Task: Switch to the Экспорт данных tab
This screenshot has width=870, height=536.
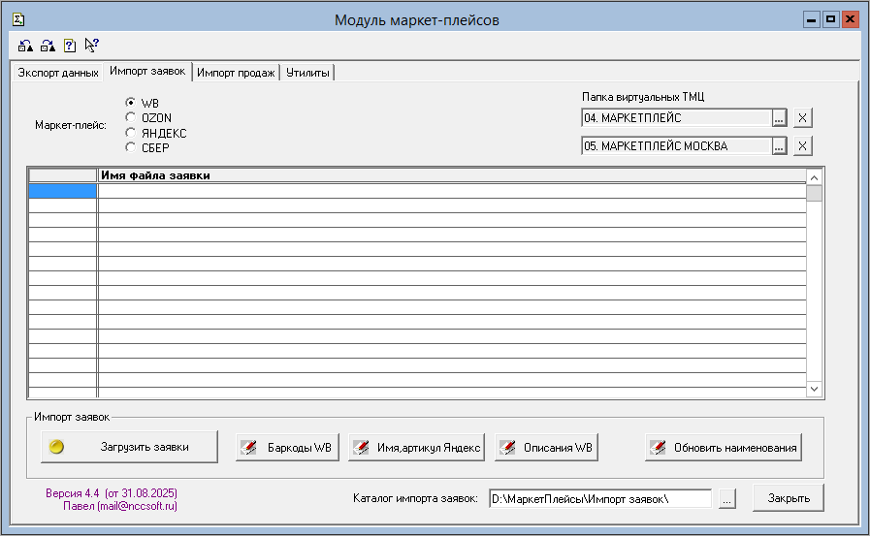Action: 58,73
